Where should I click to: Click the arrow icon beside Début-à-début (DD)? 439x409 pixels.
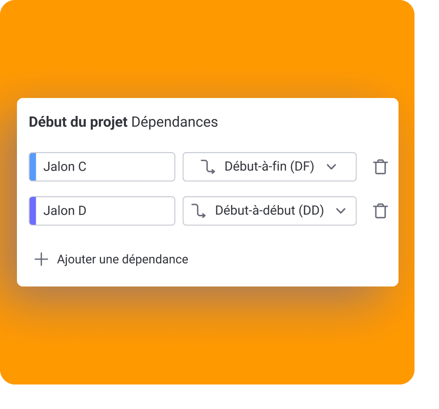click(198, 211)
